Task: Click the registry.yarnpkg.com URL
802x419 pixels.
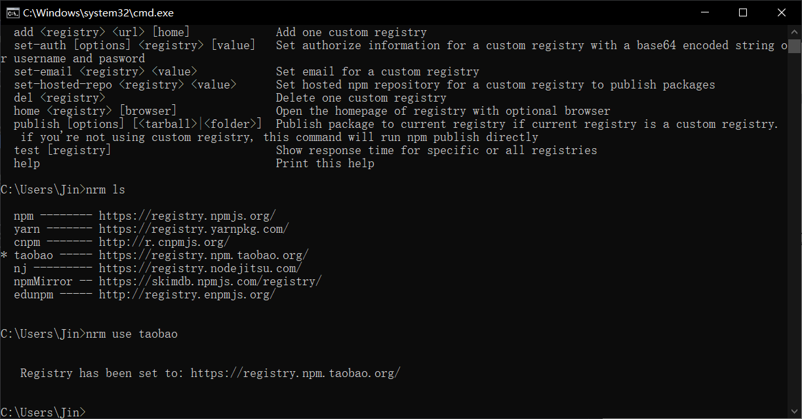Action: 193,229
